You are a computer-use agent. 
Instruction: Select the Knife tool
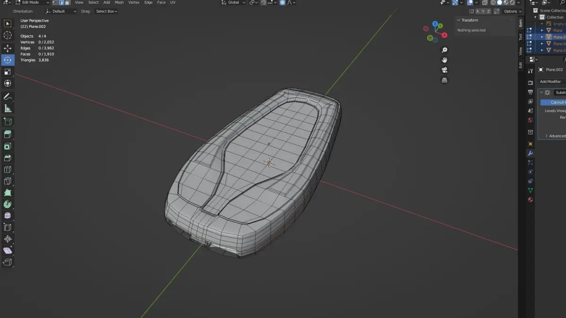tap(8, 181)
